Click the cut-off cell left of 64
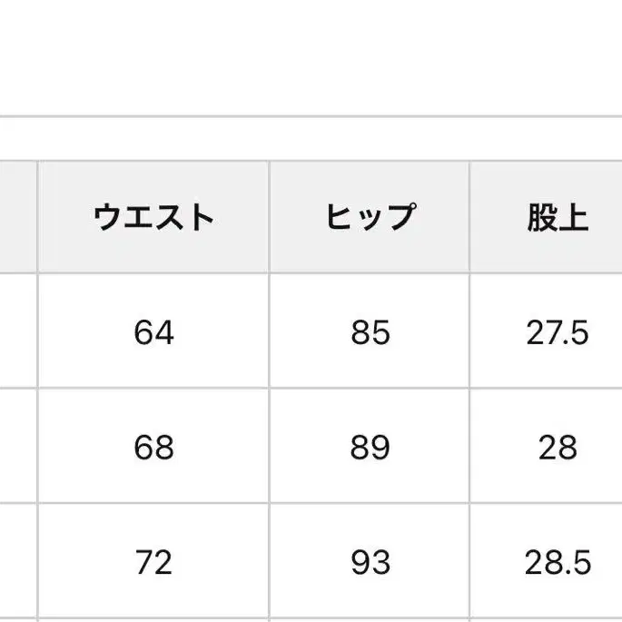 click(17, 332)
